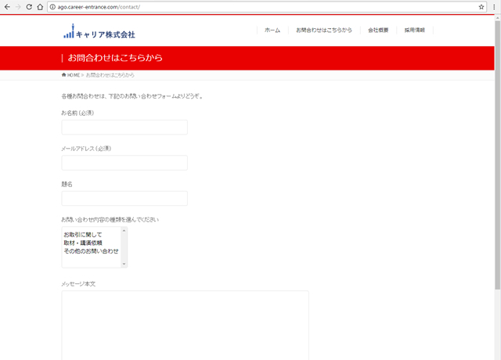Click the 題名 label

tap(67, 185)
